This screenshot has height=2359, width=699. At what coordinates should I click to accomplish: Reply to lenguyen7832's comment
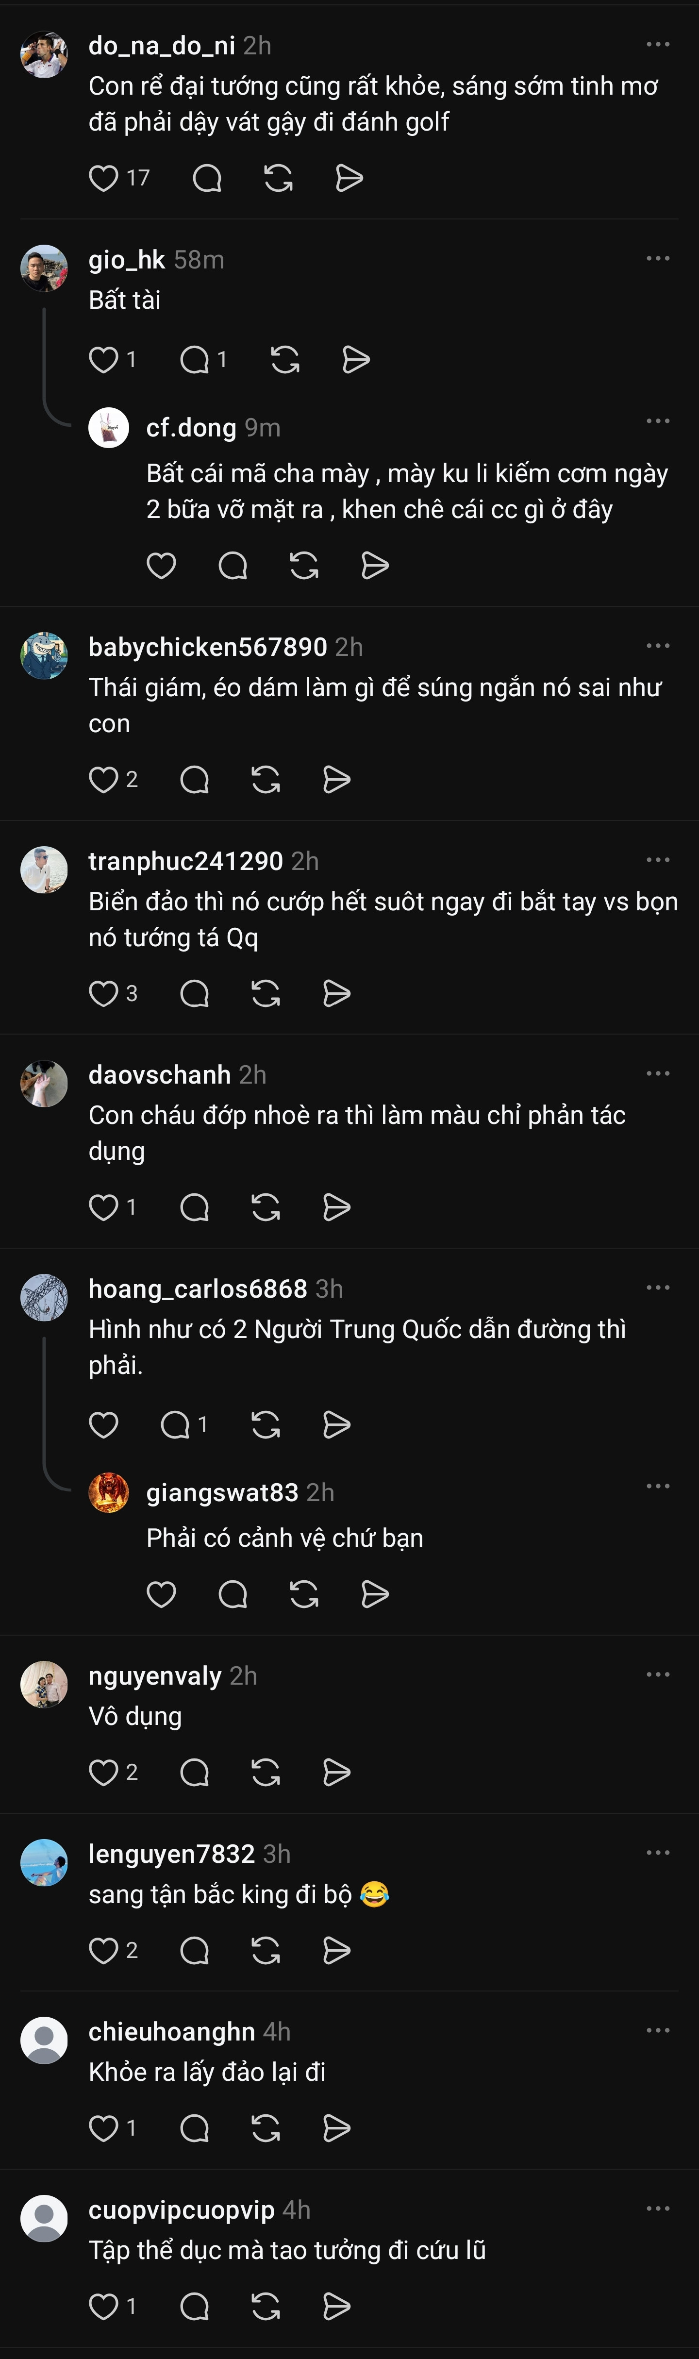tap(194, 1951)
